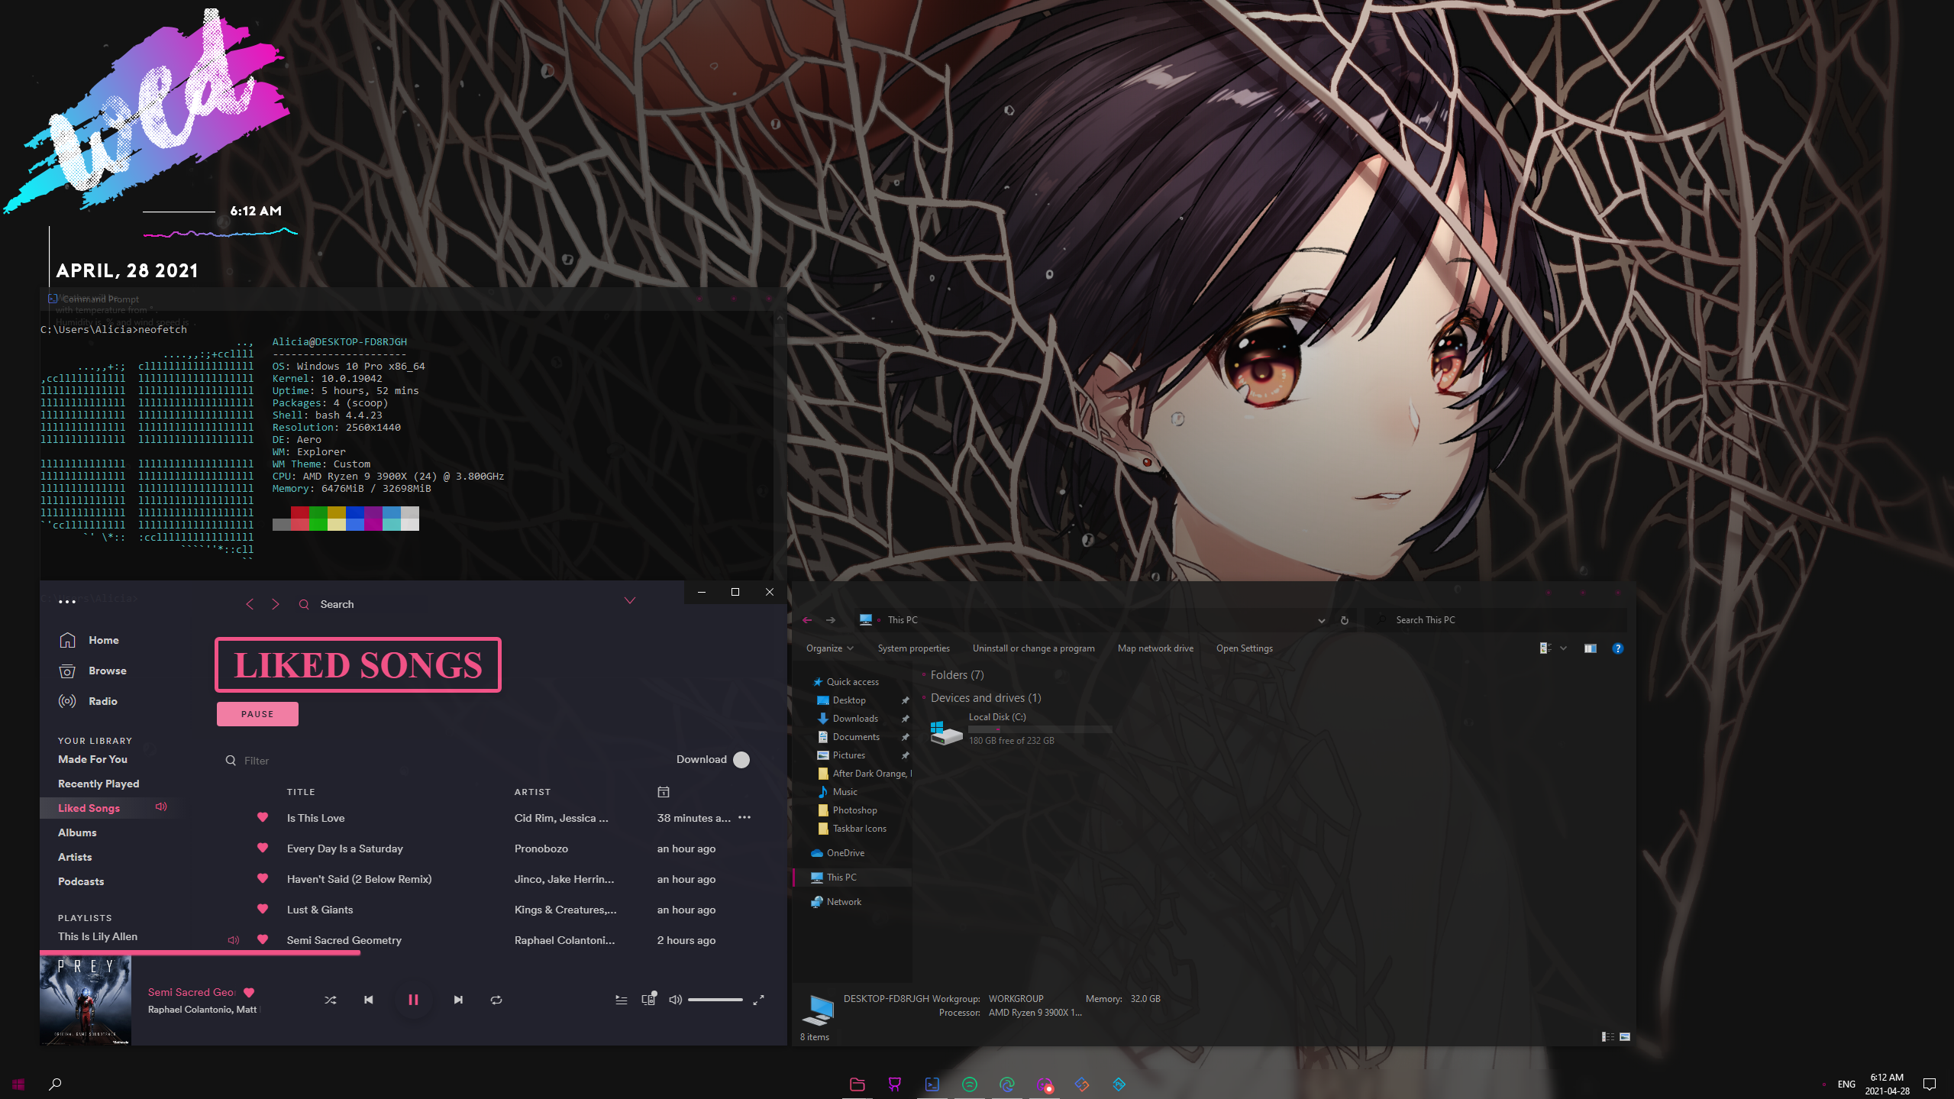This screenshot has height=1099, width=1954.
Task: Enable shuffle in the Spotify player
Action: tap(331, 999)
